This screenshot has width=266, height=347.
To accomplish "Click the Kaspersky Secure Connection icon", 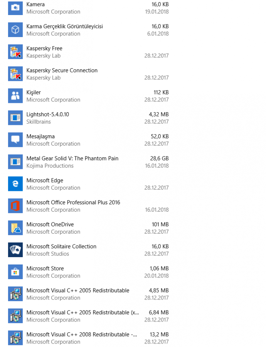I will point(15,74).
